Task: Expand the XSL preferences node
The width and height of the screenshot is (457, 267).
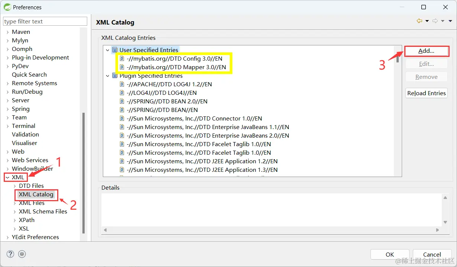Action: (15, 229)
